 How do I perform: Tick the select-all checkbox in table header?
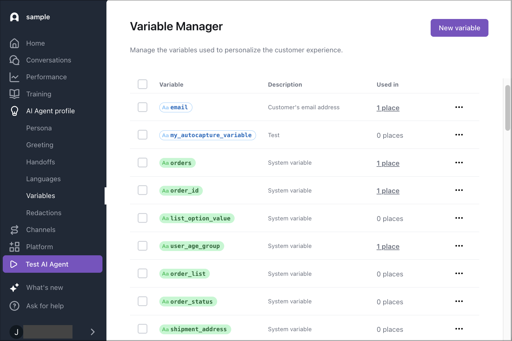tap(143, 84)
